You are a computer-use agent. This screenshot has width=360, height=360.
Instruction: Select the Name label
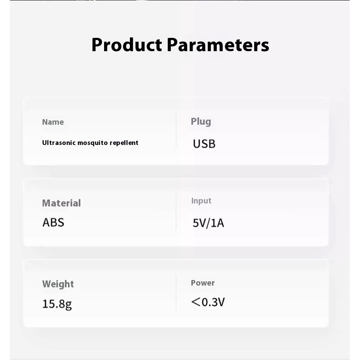[x=53, y=122]
